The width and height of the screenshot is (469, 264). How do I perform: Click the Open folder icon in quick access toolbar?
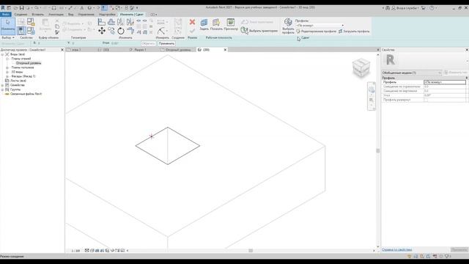tap(15, 8)
